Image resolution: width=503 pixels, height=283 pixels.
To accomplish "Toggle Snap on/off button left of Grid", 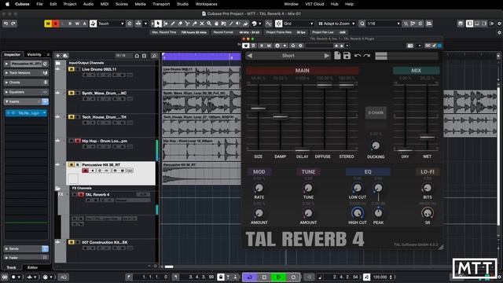I will click(x=279, y=24).
